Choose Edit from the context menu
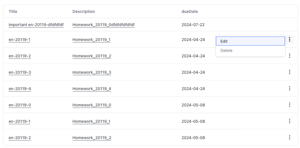This screenshot has width=300, height=148. (250, 41)
